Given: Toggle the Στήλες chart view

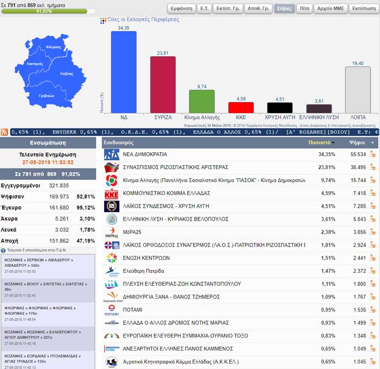Looking at the screenshot, I should click(284, 9).
